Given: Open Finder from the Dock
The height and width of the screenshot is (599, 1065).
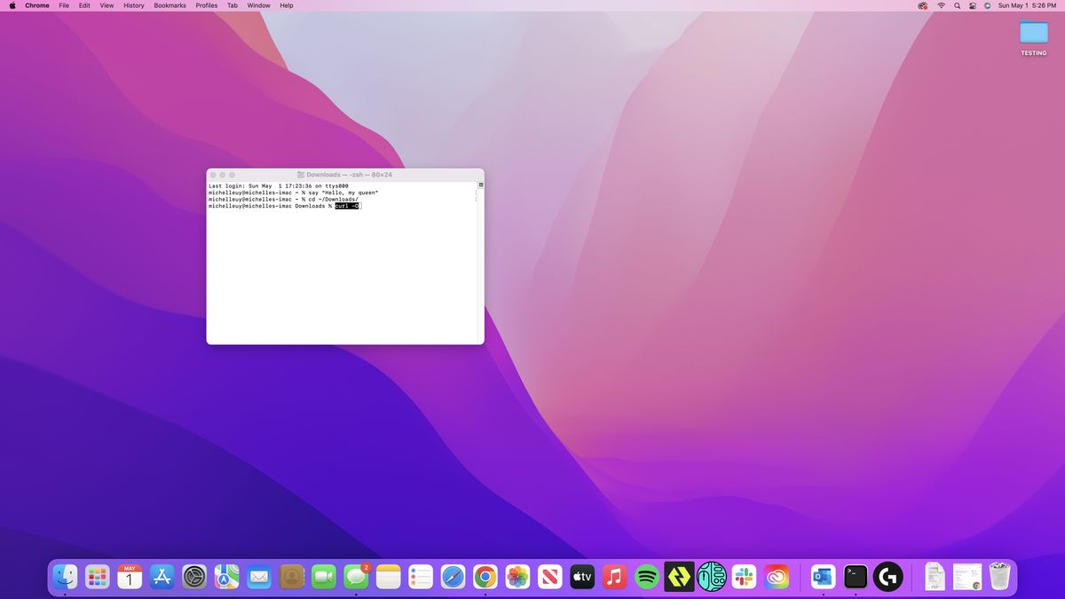Looking at the screenshot, I should tap(65, 577).
